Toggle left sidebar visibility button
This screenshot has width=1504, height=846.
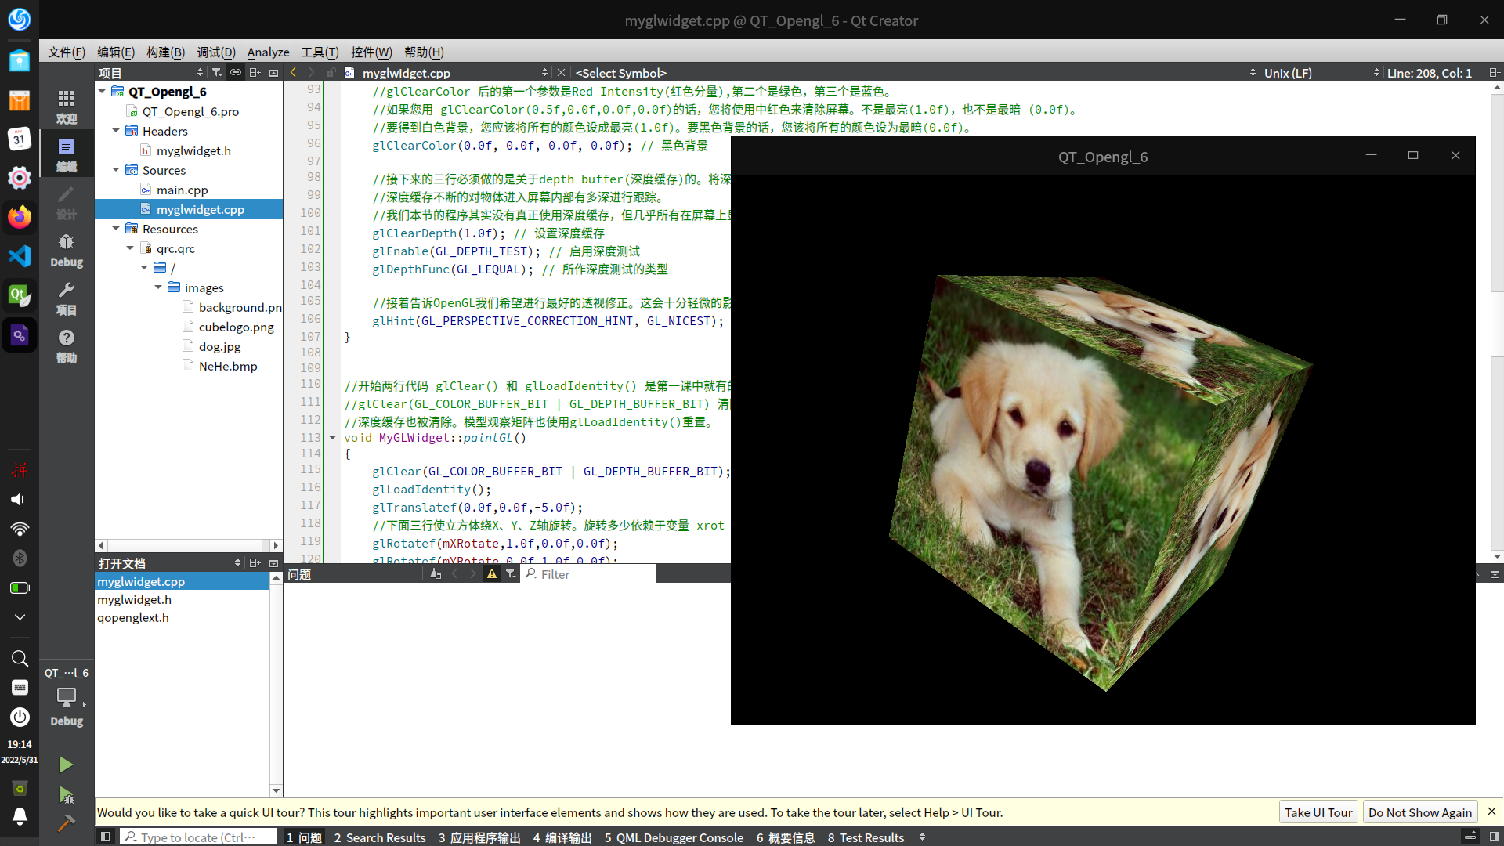[105, 837]
